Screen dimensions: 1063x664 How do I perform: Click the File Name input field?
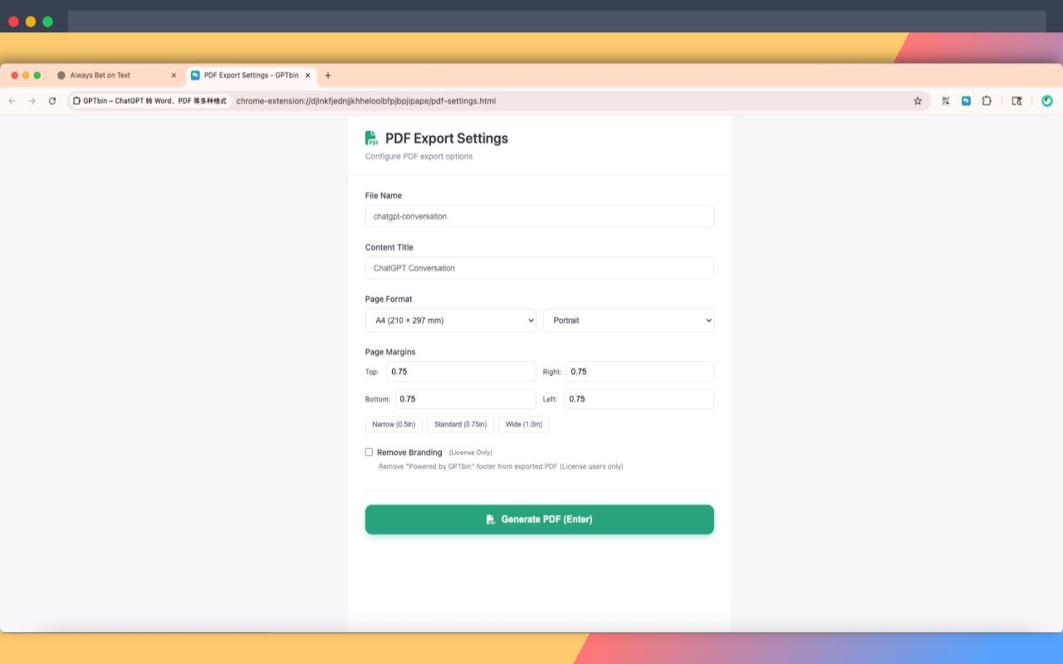tap(540, 217)
